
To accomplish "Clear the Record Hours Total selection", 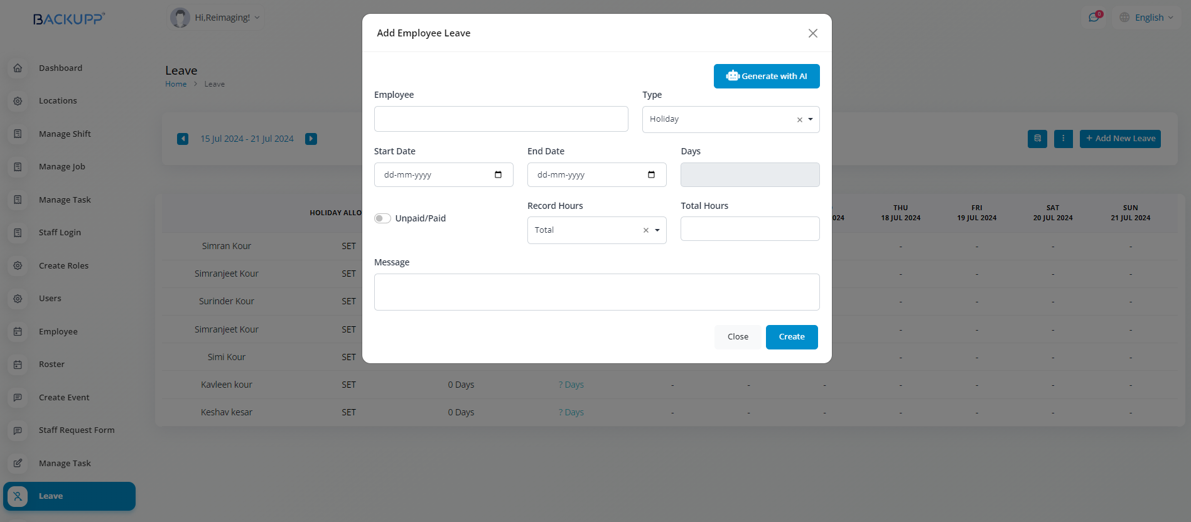I will pyautogui.click(x=645, y=230).
